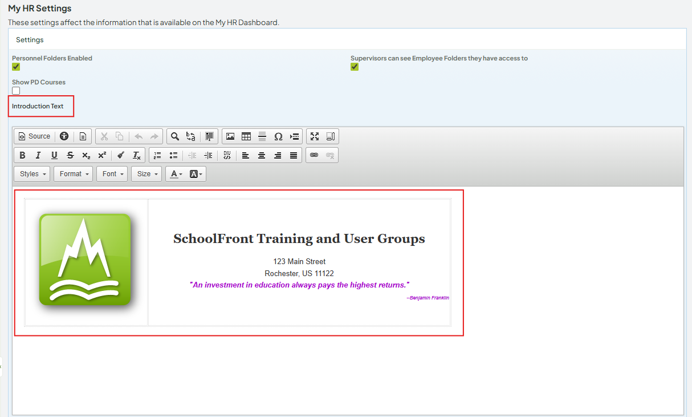This screenshot has height=417, width=692.
Task: Open the Templates page icon
Action: pyautogui.click(x=83, y=136)
